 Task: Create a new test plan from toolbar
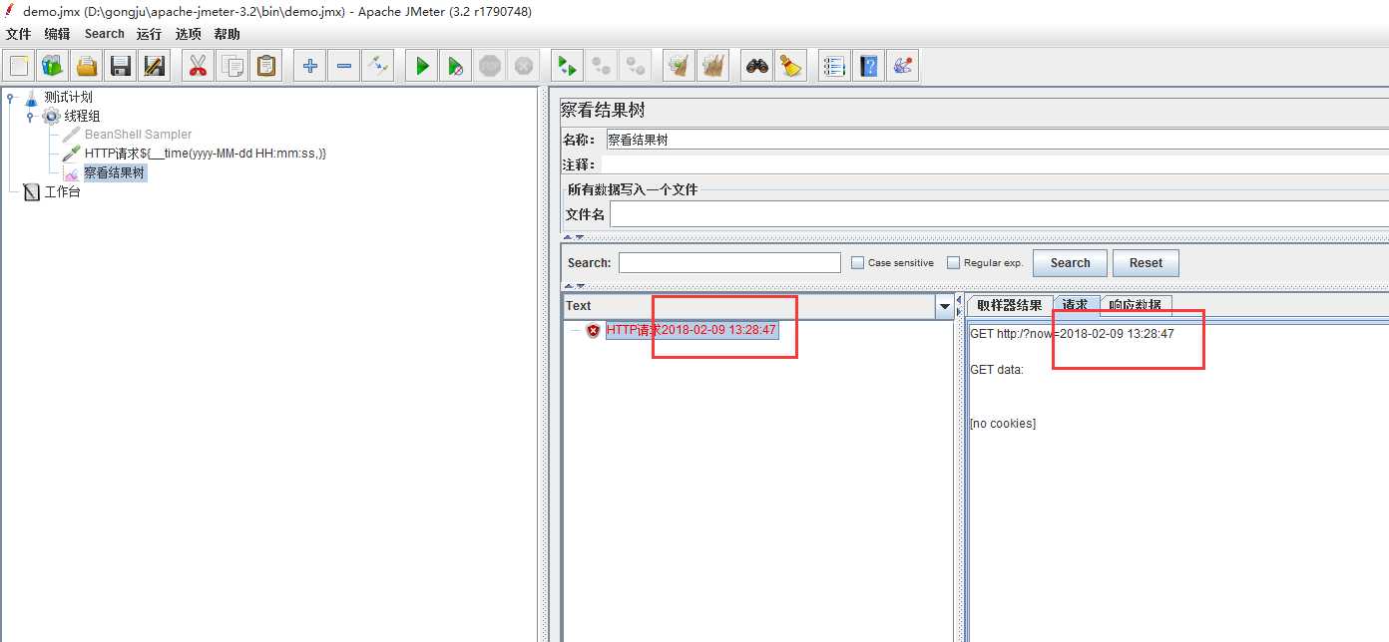pos(19,66)
